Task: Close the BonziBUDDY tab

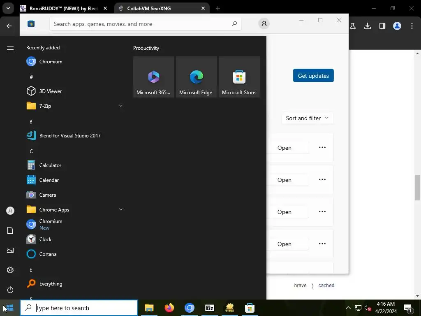Action: [105, 8]
